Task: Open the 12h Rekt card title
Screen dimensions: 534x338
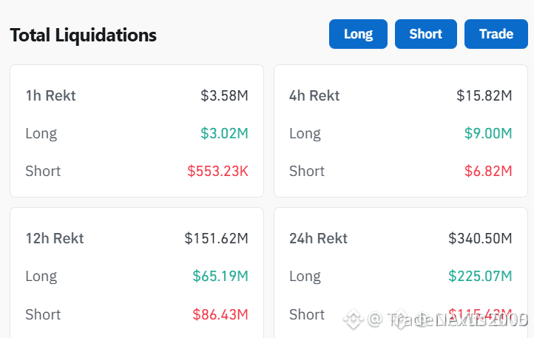Action: [x=55, y=238]
